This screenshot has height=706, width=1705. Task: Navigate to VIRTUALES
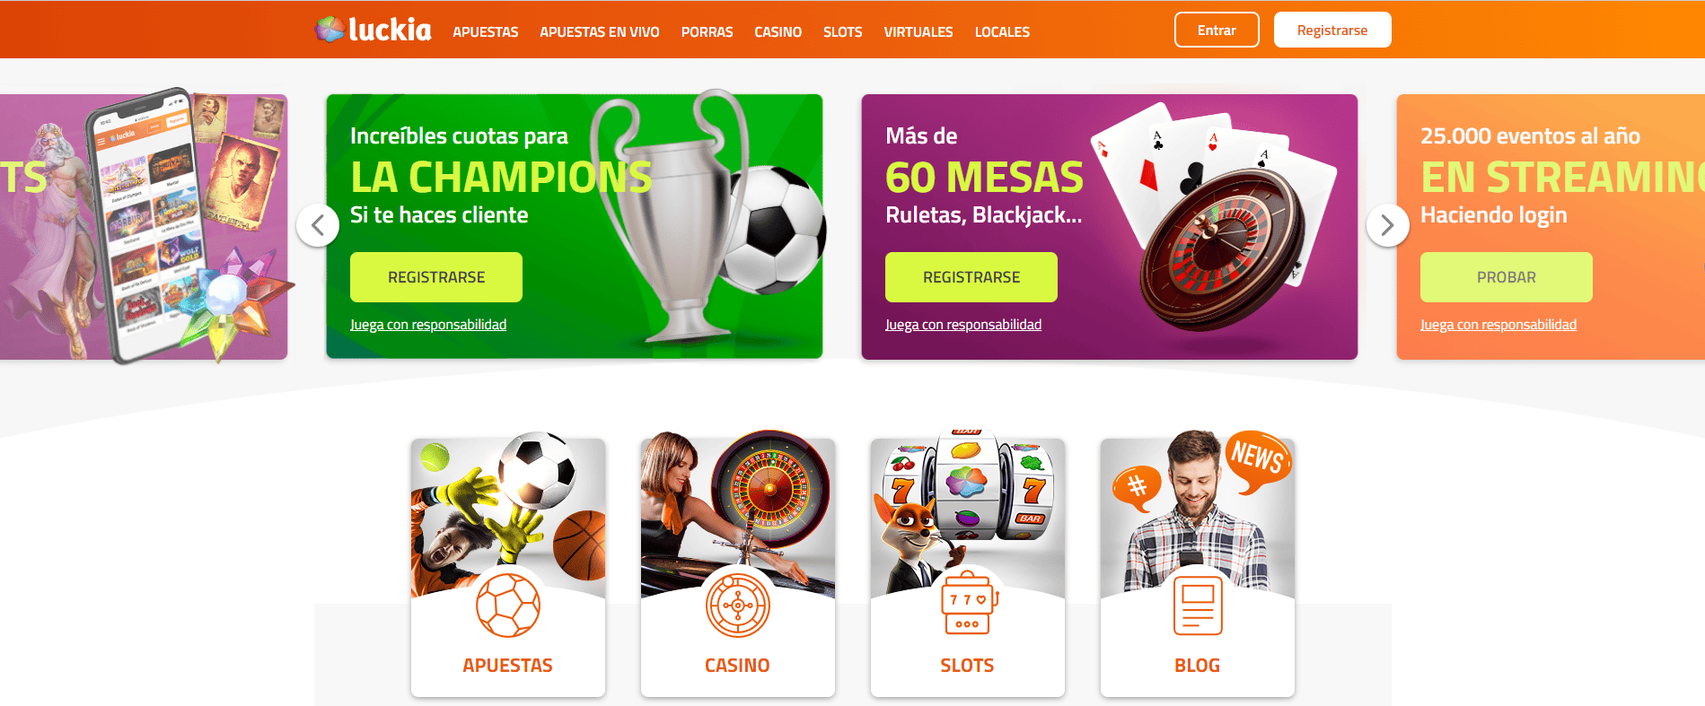(x=918, y=31)
